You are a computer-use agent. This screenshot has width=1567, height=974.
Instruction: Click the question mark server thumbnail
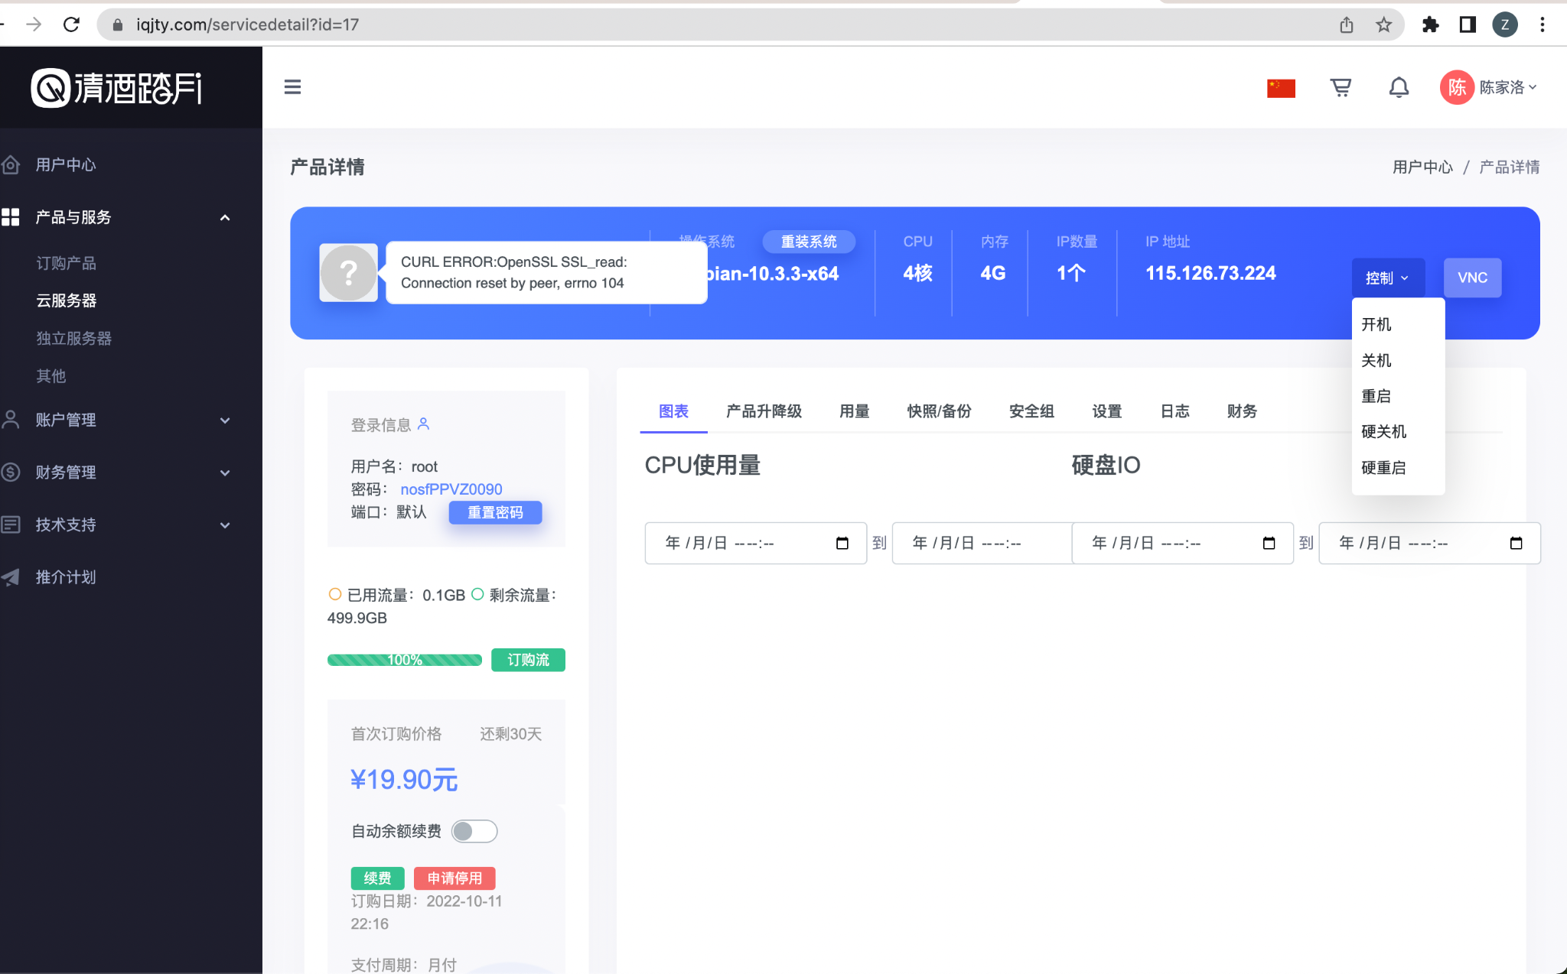348,272
